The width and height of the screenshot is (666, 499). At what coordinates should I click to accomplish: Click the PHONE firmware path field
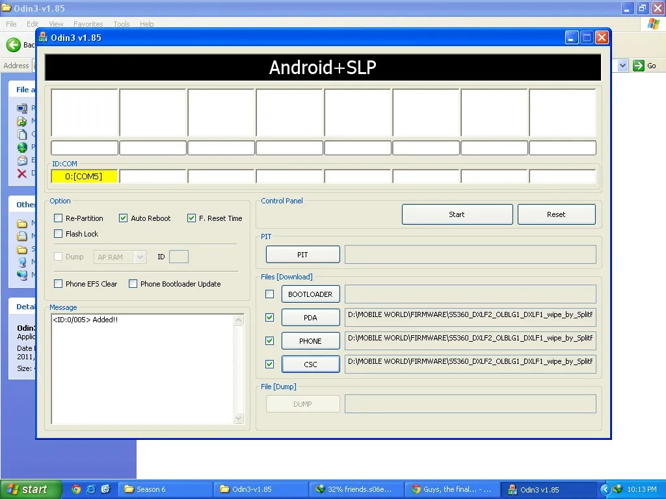point(470,340)
